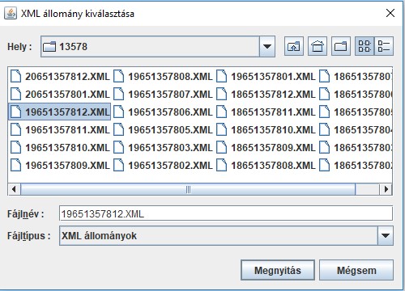The width and height of the screenshot is (405, 291).
Task: Click the file icon of 19651357802.XML
Action: click(118, 165)
